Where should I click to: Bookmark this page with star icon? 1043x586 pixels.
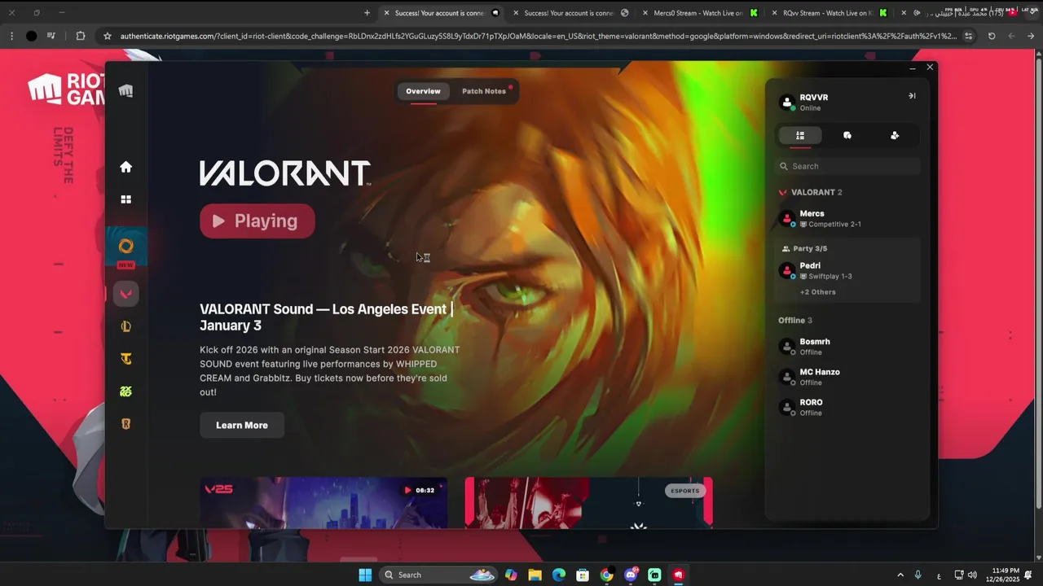[107, 36]
